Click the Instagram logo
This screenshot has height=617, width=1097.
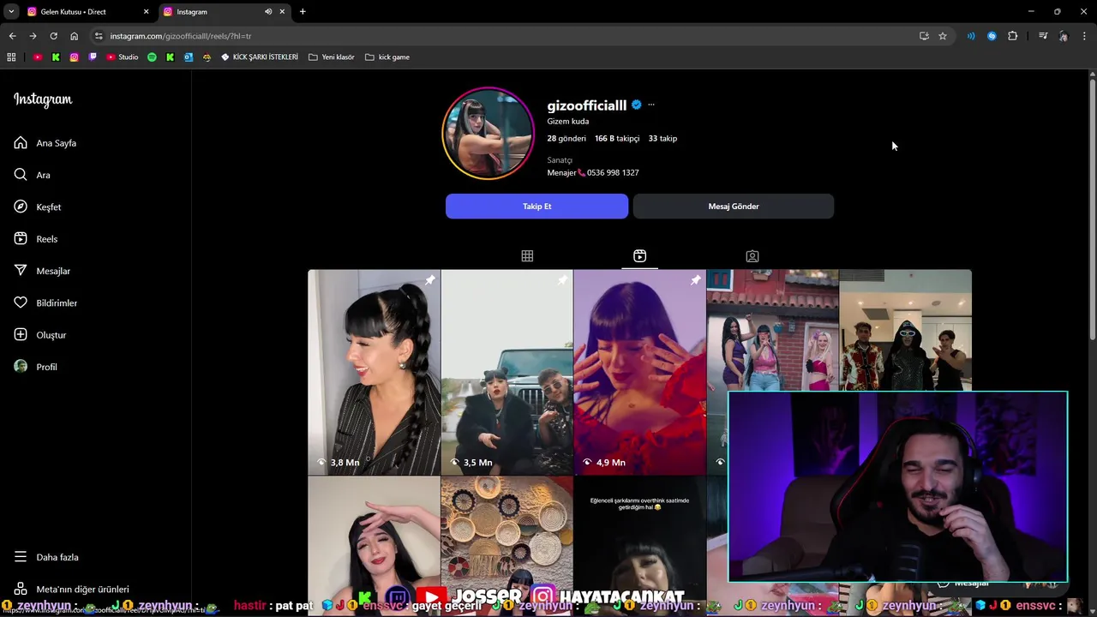point(43,99)
